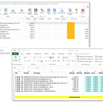Image resolution: width=103 pixels, height=103 pixels.
Task: Click the Tell me search field in Excel
Action: (x=83, y=54)
